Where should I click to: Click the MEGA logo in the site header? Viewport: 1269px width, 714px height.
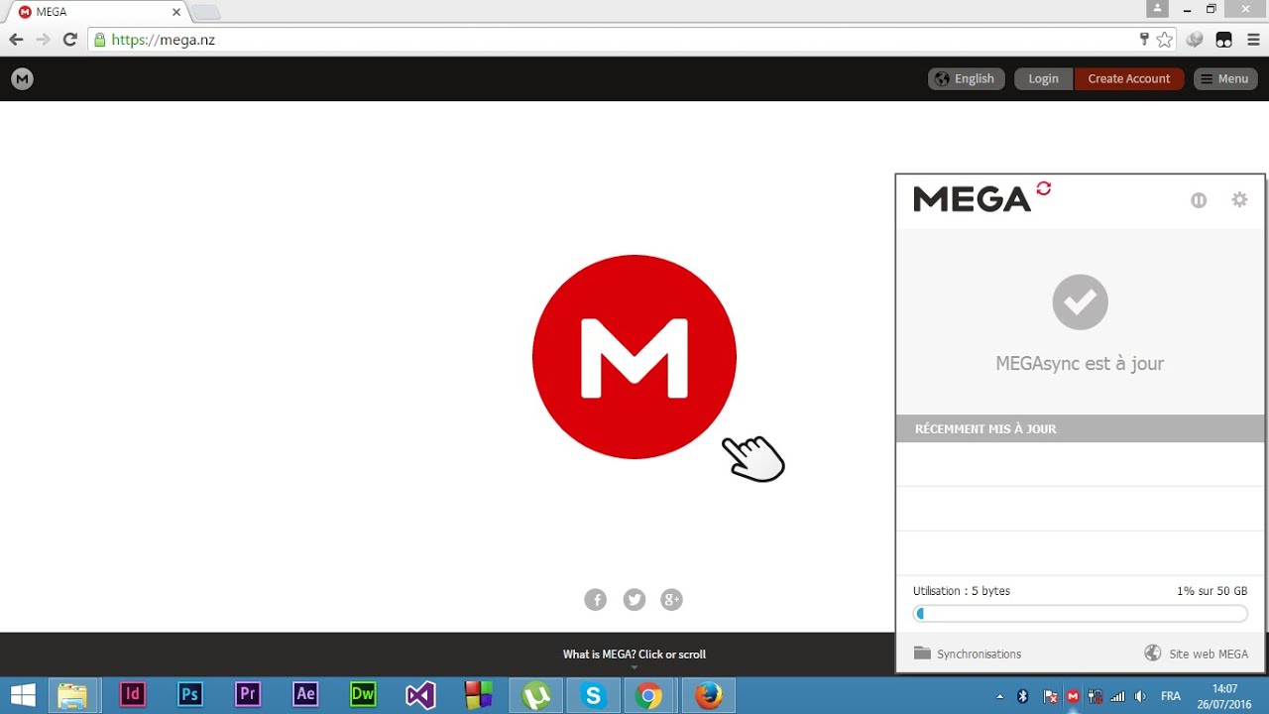22,78
